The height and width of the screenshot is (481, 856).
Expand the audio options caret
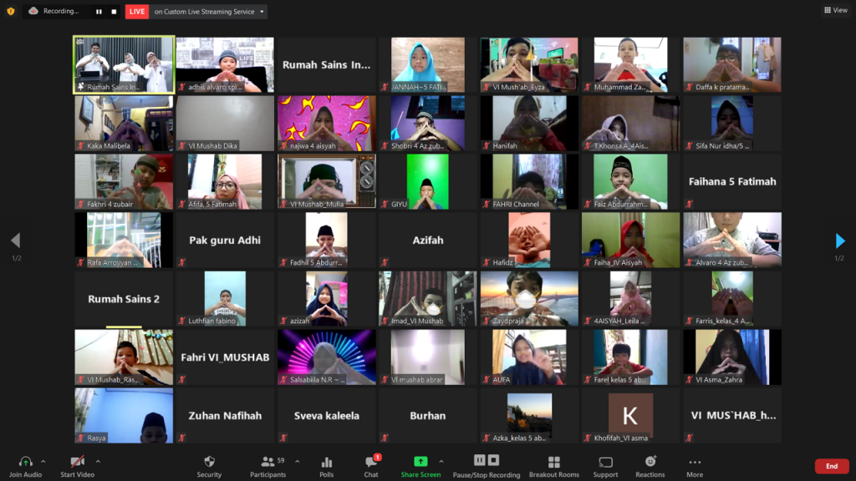[43, 461]
